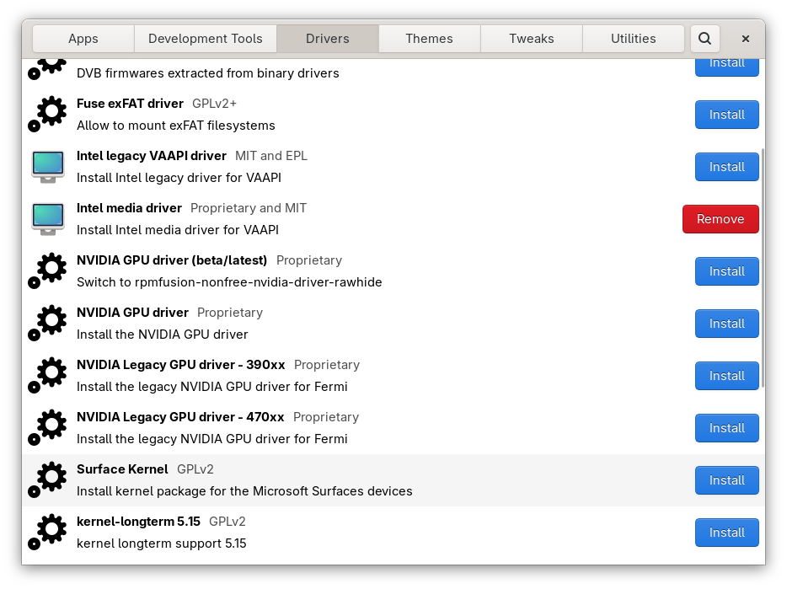Click the gear icon beside DVB firmwares

coord(47,69)
